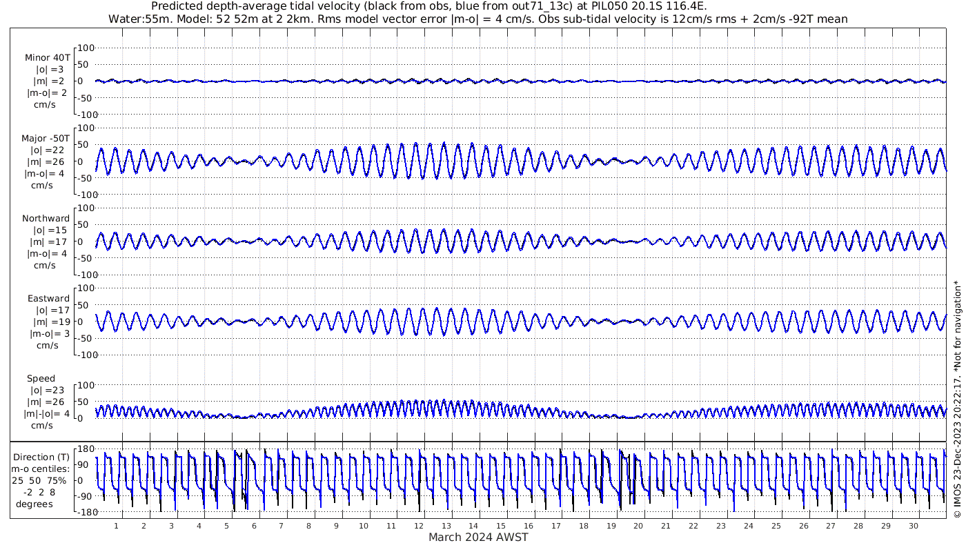Viewport: 966px width, 552px height.
Task: Click the title line "Predicted depth-average tidal velocity"
Action: coord(428,6)
